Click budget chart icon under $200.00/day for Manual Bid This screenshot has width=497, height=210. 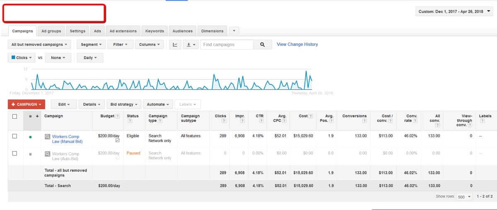118,141
